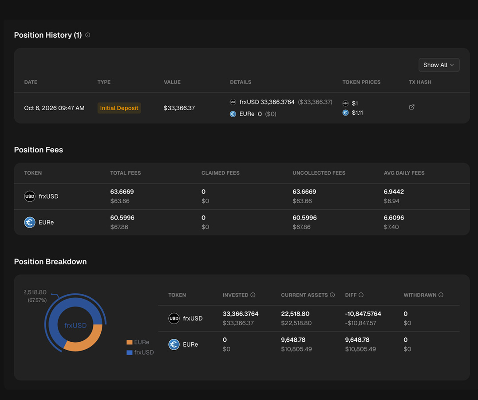Click the Diff column info icon
Screen dimensions: 478x400
[x=361, y=295]
